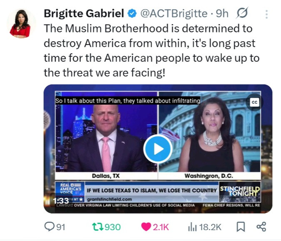Click the 1:33 video duration label
This screenshot has height=241, width=281.
61,201
